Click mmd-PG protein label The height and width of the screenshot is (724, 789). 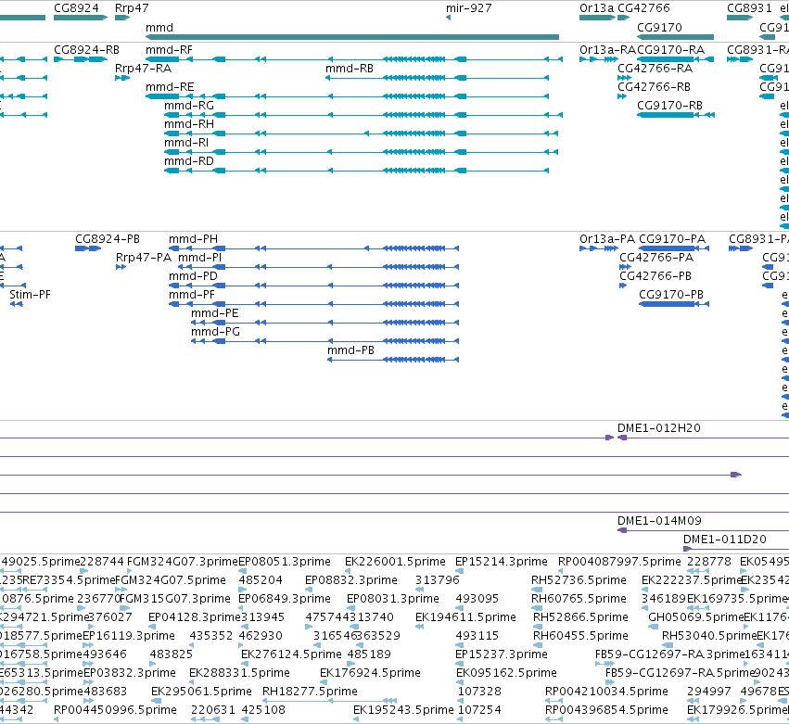click(215, 332)
